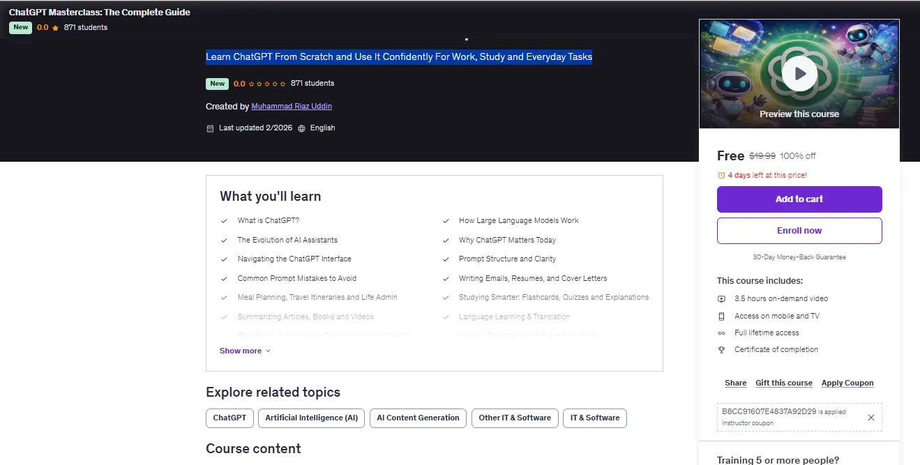
Task: Click the checkmark beside Studying Smarter: Flashcards
Action: (x=446, y=298)
